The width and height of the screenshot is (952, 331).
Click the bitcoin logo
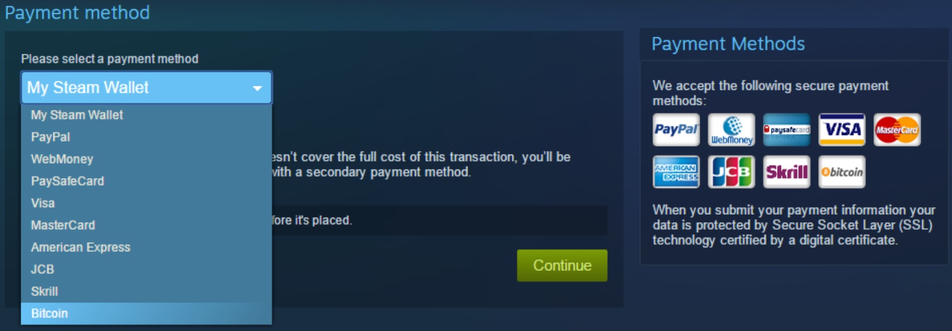click(x=841, y=172)
